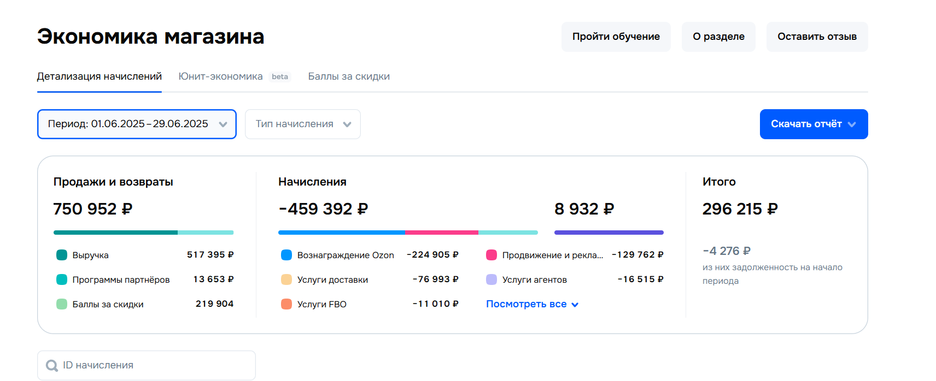This screenshot has height=381, width=936.
Task: Open the Баллы за скидки tab
Action: click(x=349, y=76)
